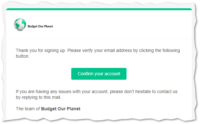Click the 'Thank you for signing up' sentence
This screenshot has height=124, width=200.
pyautogui.click(x=41, y=51)
